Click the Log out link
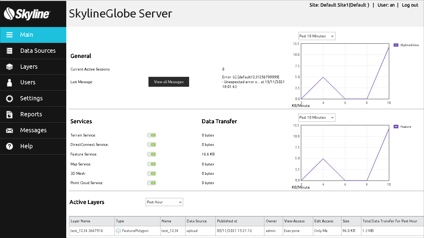Screen dimensions: 424x238 click(410, 5)
